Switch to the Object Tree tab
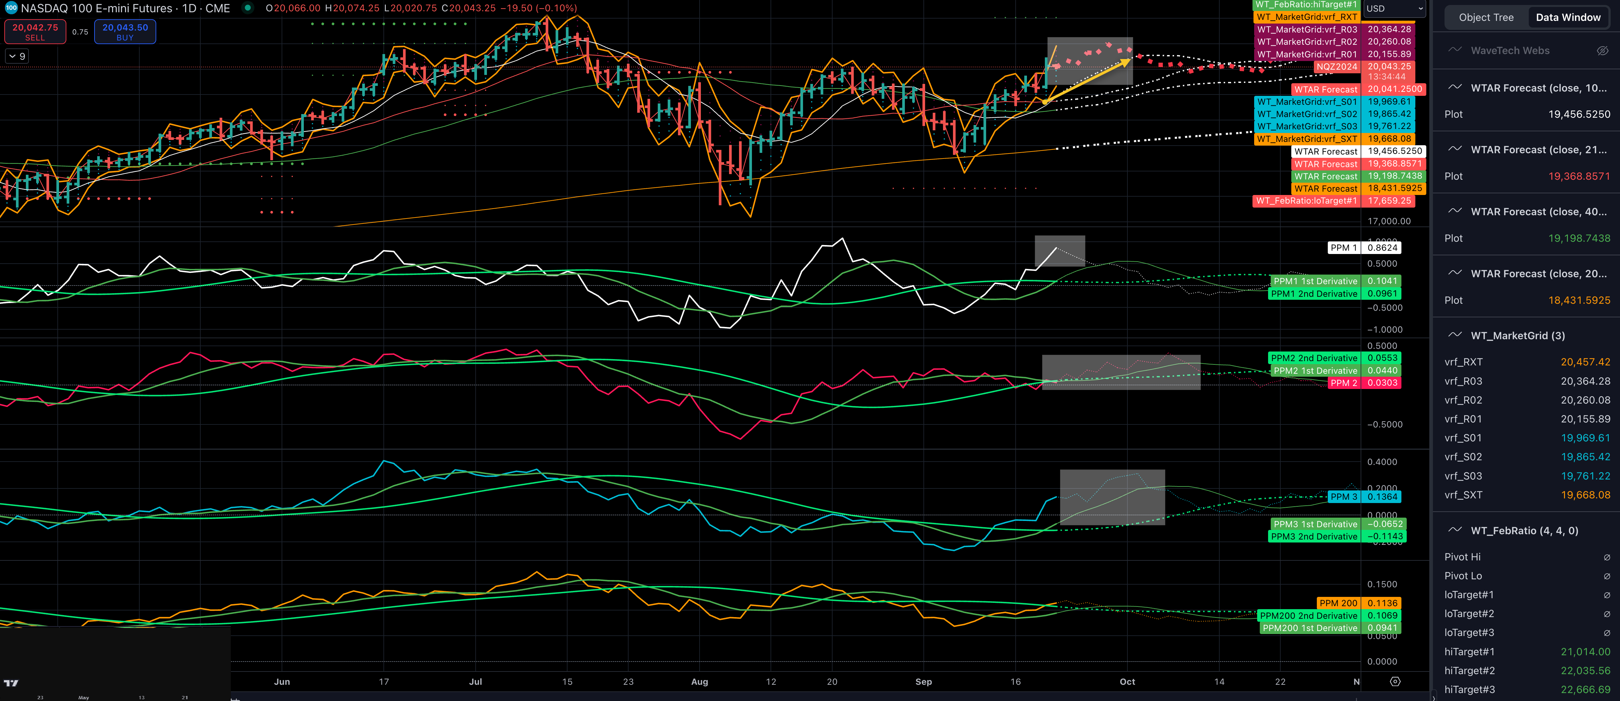This screenshot has height=701, width=1620. pos(1486,18)
